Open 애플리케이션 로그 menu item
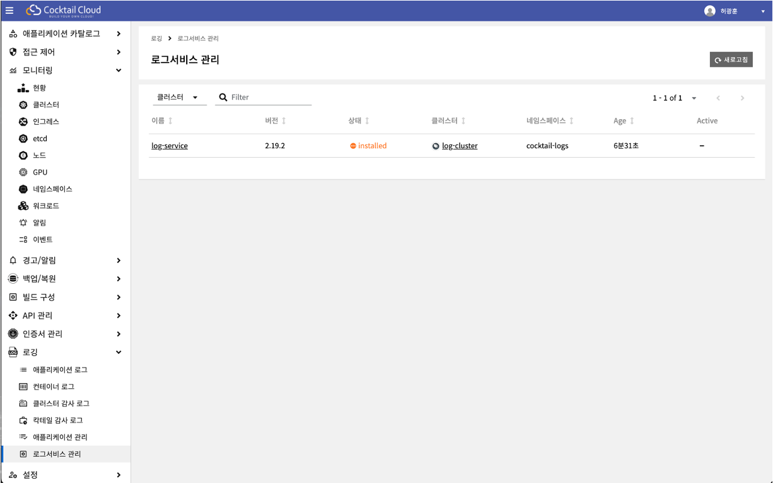The height and width of the screenshot is (483, 773). coord(60,370)
